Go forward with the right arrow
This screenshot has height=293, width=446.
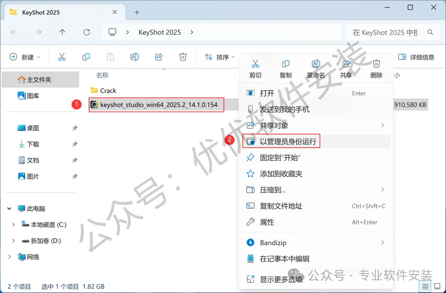[38, 32]
